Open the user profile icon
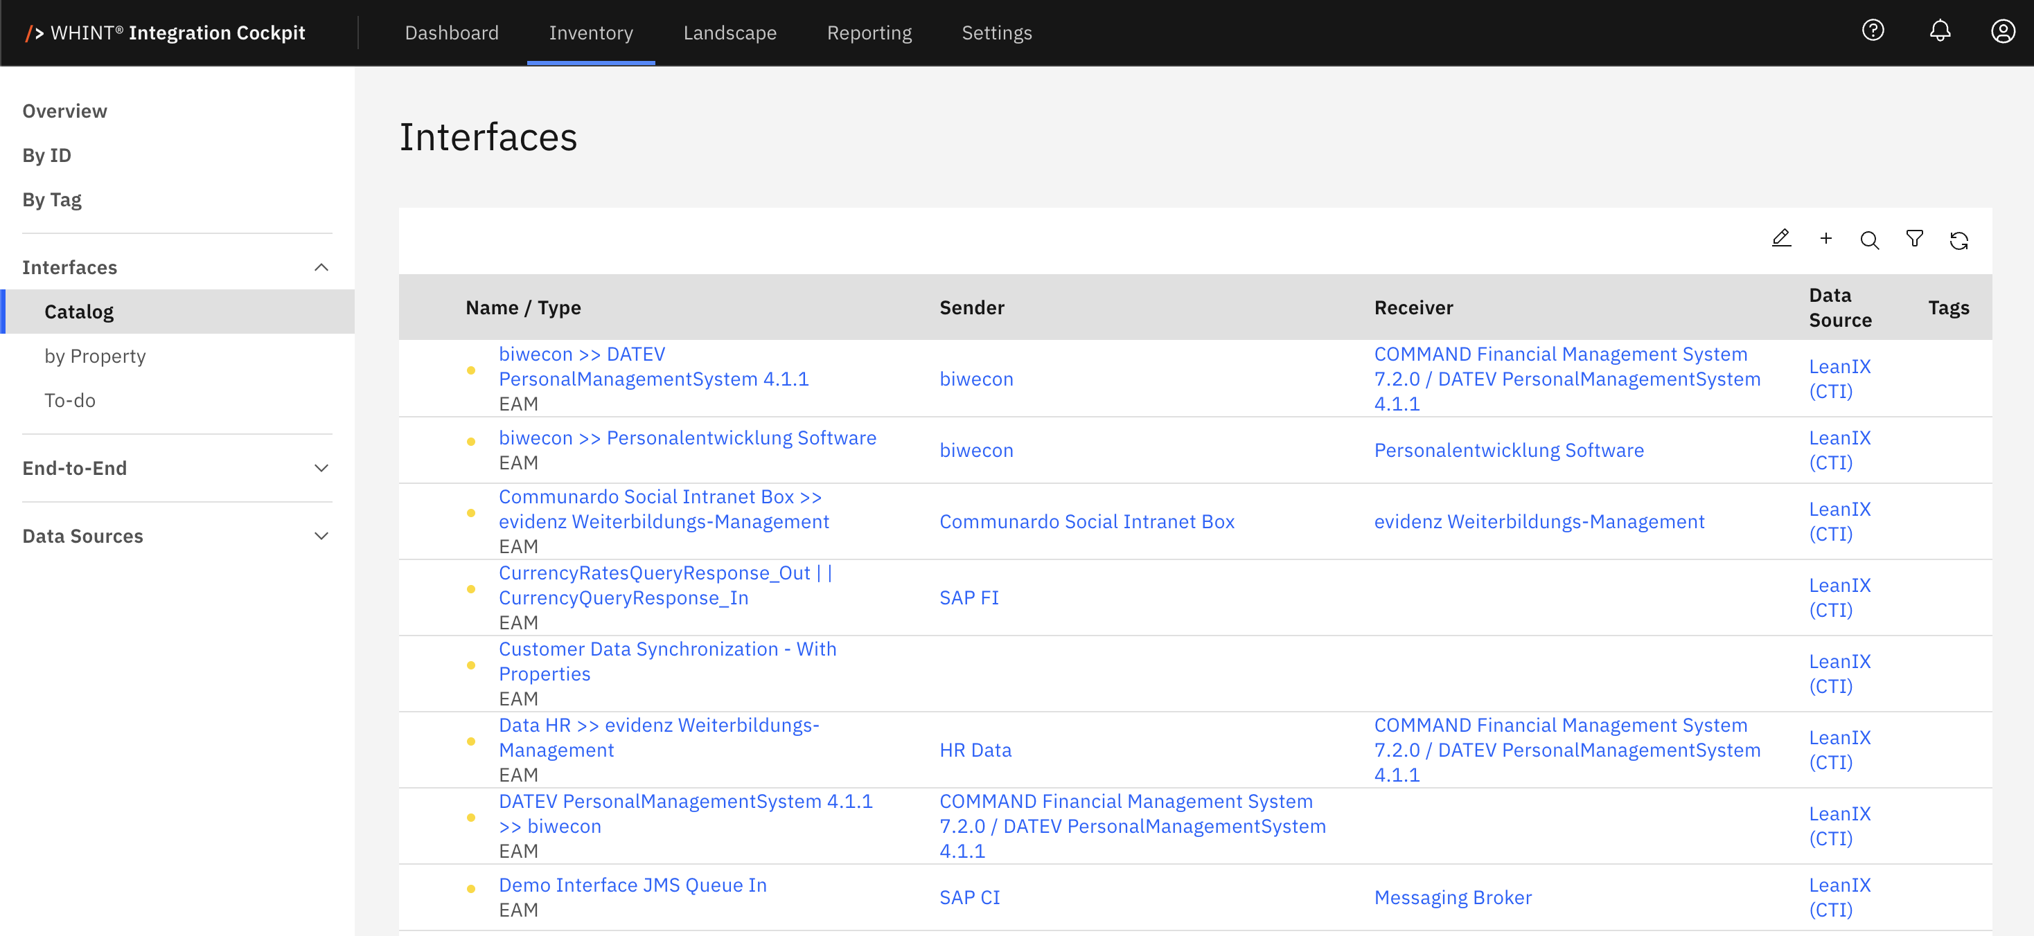The width and height of the screenshot is (2034, 936). tap(2002, 32)
